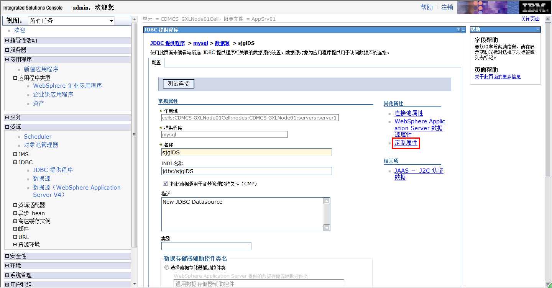Expand the 服务 section
The image size is (552, 288).
(x=7, y=117)
